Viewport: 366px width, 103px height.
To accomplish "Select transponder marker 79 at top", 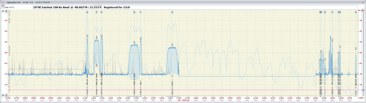I will click(x=96, y=12).
